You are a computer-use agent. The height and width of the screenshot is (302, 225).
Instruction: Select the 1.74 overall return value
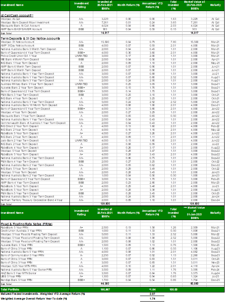[152, 299]
